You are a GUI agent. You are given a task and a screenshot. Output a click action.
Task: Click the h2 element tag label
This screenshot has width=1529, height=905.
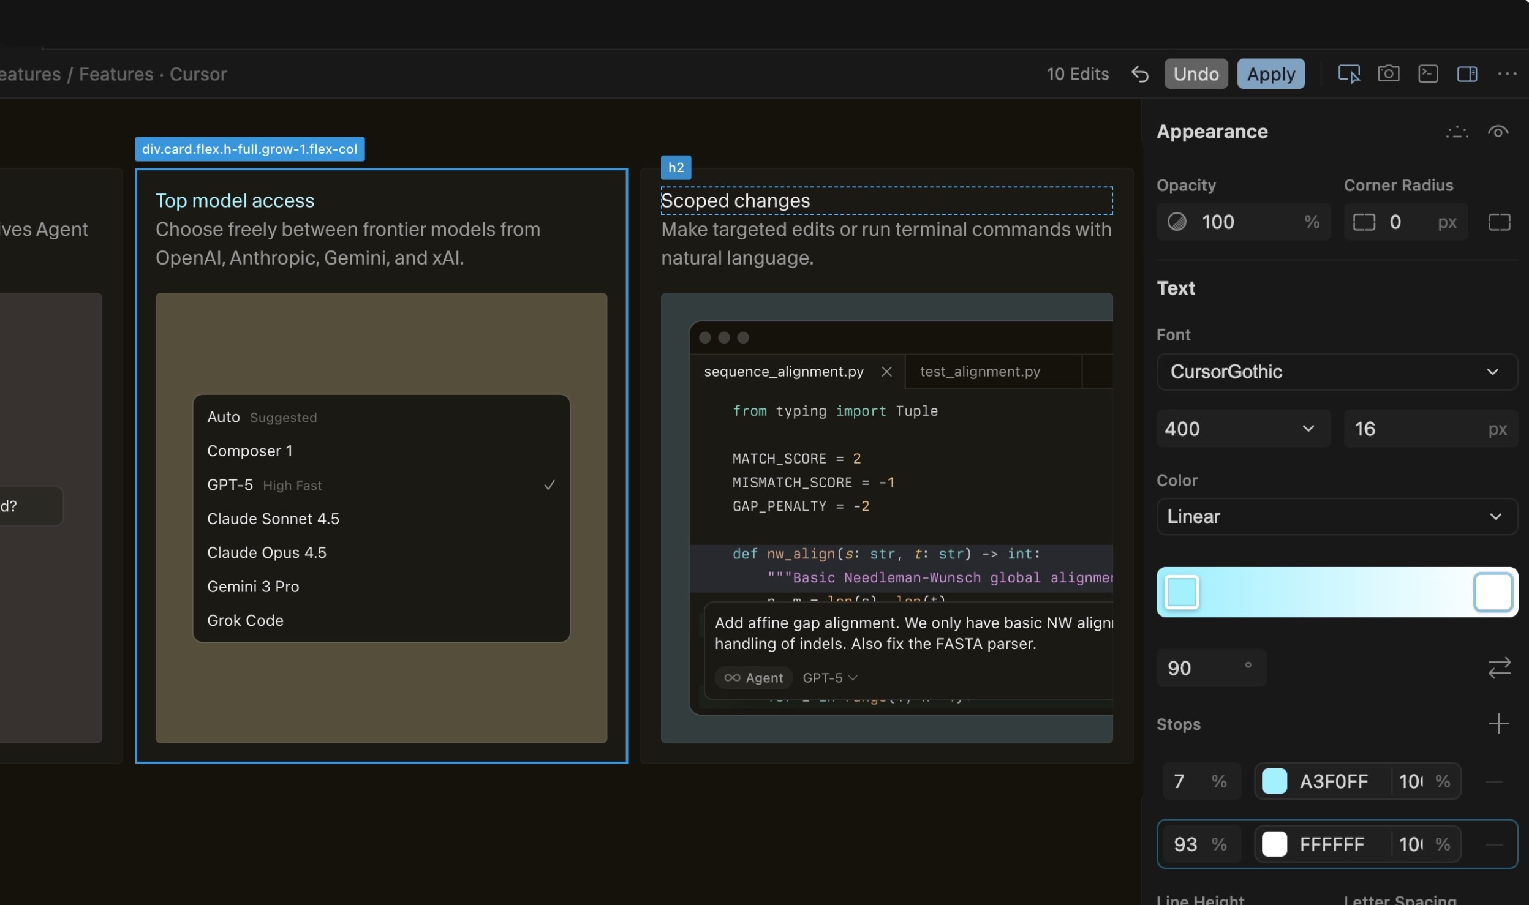tap(676, 168)
